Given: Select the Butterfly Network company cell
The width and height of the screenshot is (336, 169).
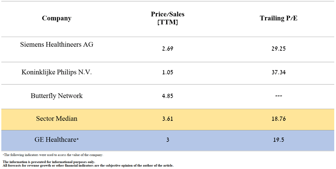Looking at the screenshot, I should pyautogui.click(x=57, y=96).
